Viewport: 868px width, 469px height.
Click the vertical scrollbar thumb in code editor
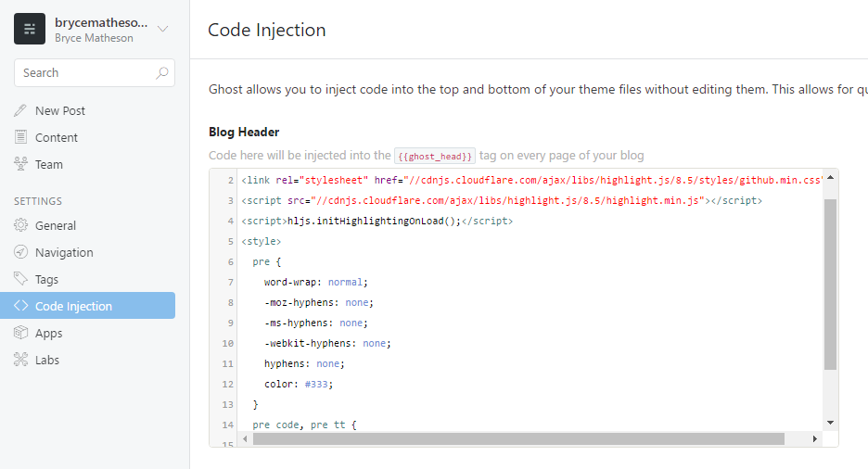point(830,283)
